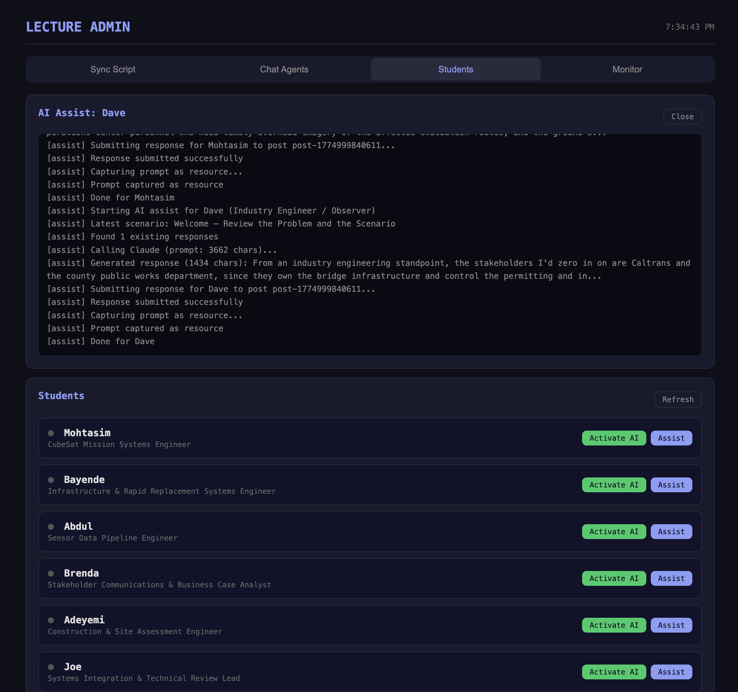Switch to the Sync Script tab
Image resolution: width=738 pixels, height=692 pixels.
click(x=112, y=69)
